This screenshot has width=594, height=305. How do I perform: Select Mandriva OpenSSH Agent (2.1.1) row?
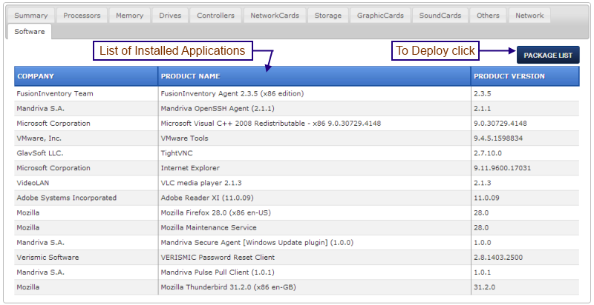click(x=296, y=109)
